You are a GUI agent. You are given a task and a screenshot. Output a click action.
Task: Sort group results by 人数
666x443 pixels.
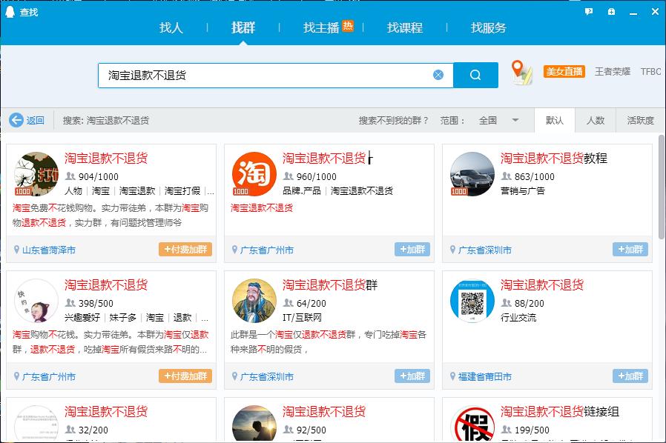(598, 120)
